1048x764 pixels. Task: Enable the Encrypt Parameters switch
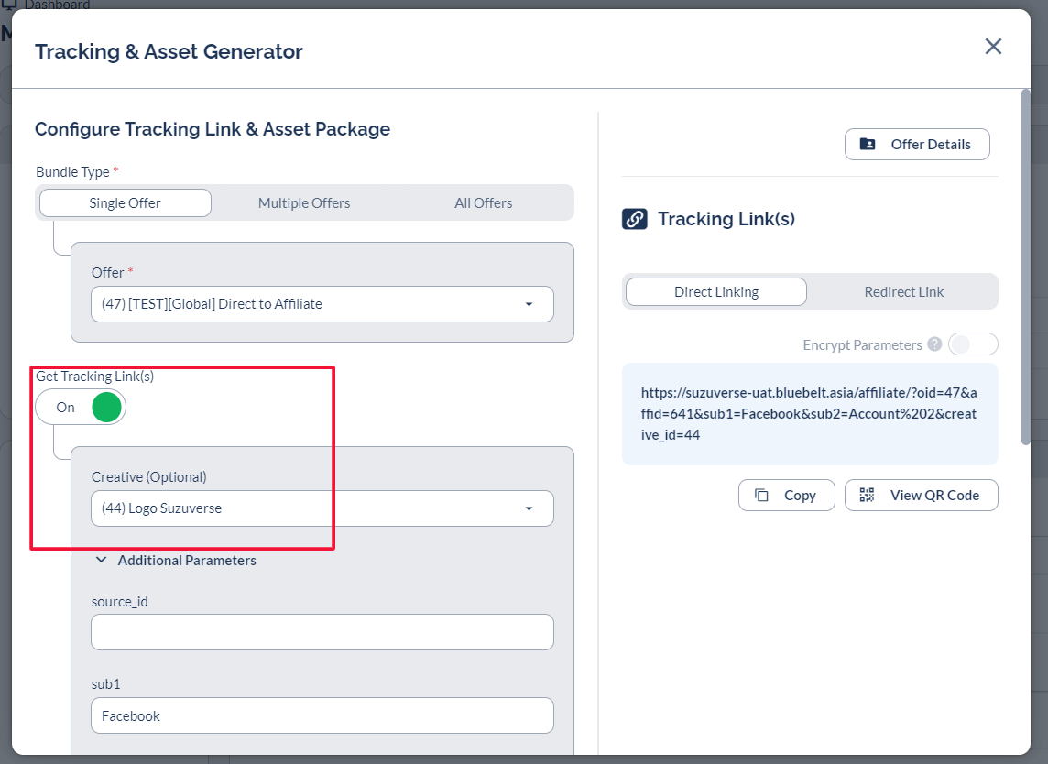972,344
